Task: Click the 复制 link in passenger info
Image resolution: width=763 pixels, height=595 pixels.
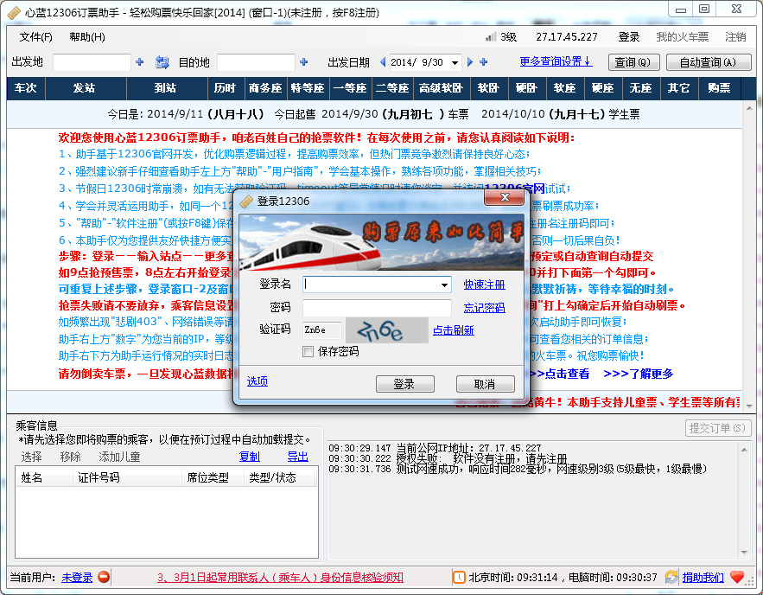Action: coord(250,457)
